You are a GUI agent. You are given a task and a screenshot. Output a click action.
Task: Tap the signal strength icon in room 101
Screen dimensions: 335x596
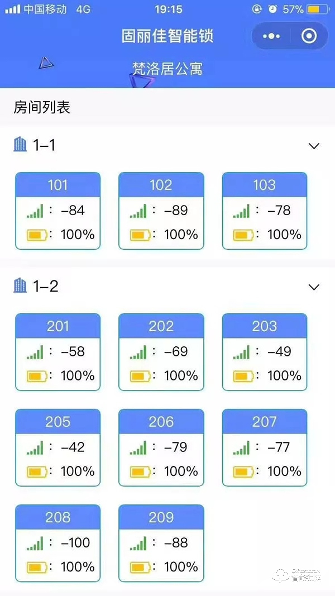point(35,211)
